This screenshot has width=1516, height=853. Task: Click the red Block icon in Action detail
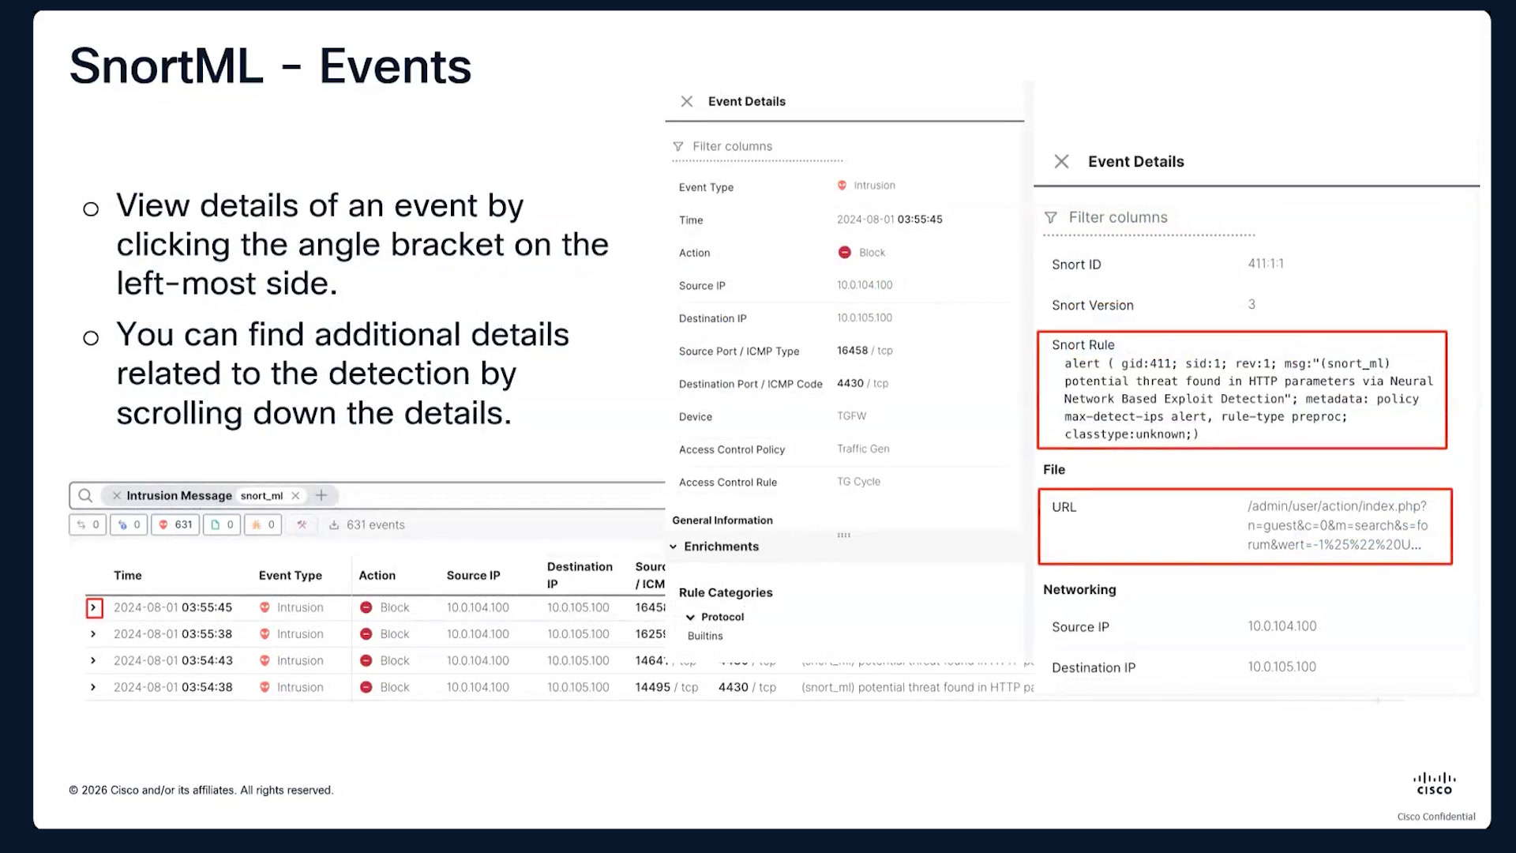pos(845,253)
